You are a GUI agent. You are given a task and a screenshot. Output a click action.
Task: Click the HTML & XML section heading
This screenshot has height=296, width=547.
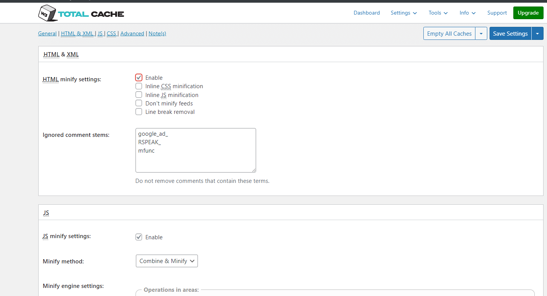click(61, 54)
